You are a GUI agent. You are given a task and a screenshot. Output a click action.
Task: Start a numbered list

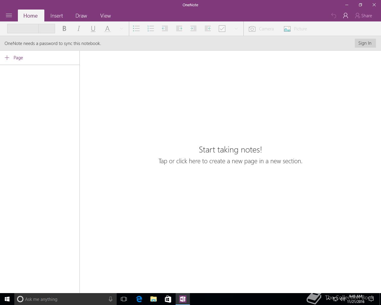point(151,29)
